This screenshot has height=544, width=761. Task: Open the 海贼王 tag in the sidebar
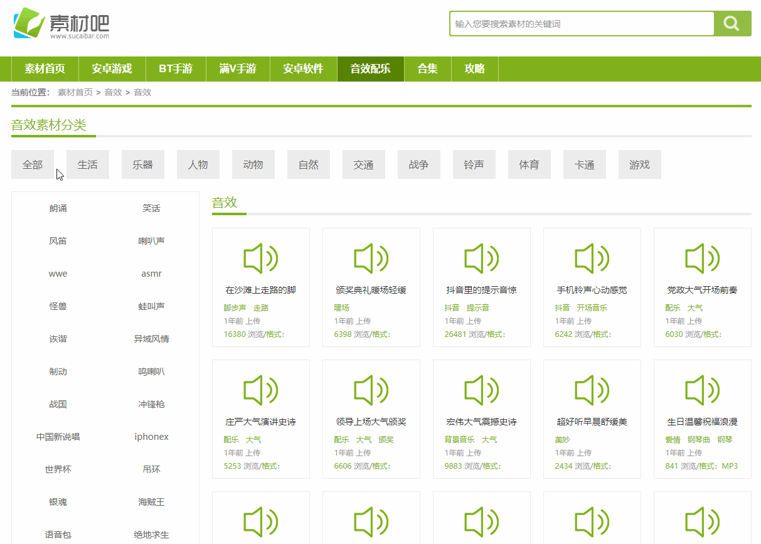coord(151,502)
